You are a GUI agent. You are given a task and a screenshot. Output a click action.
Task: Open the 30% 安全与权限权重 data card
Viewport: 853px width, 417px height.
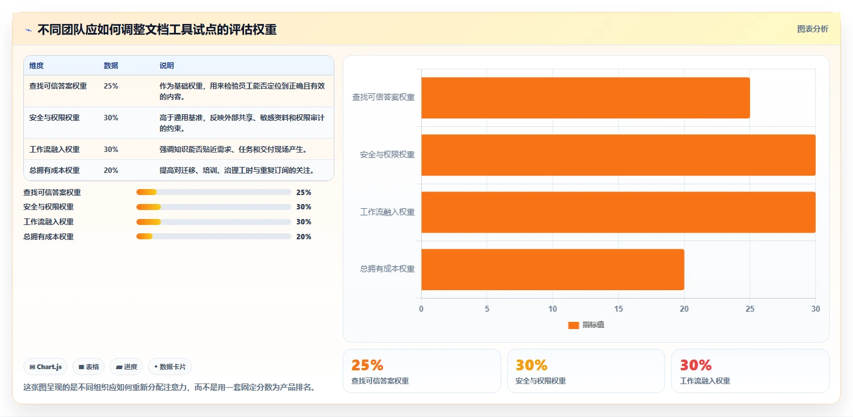[586, 371]
